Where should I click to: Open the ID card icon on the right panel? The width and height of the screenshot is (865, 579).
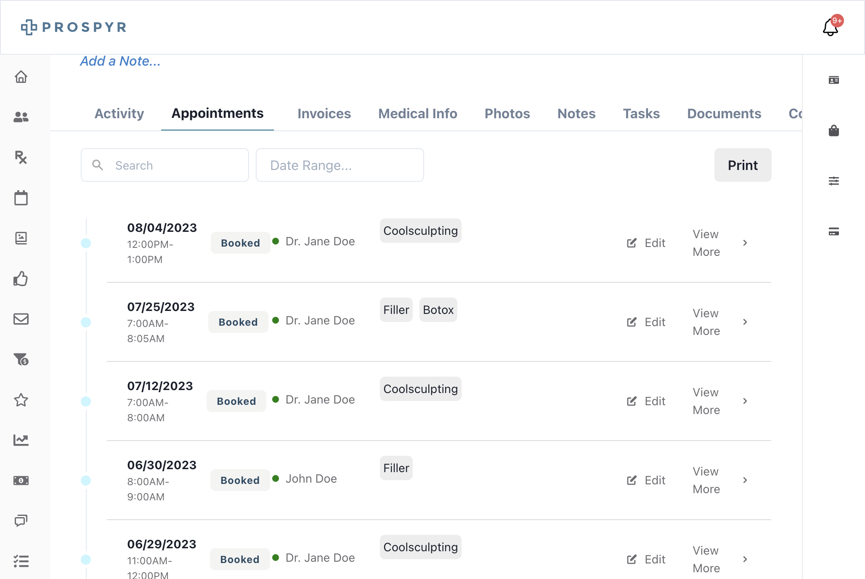pos(834,80)
